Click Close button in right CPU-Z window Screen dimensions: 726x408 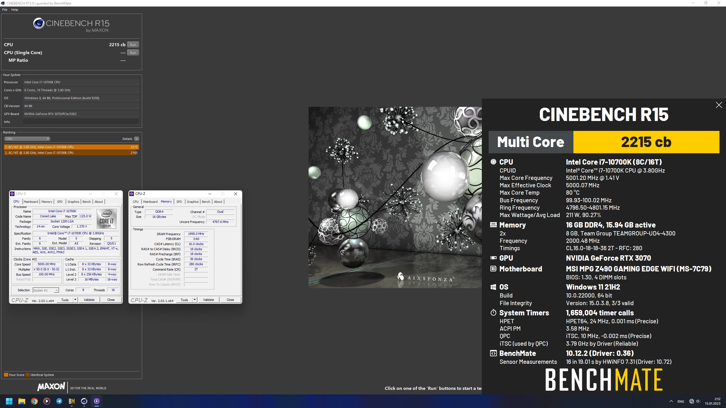(x=230, y=300)
